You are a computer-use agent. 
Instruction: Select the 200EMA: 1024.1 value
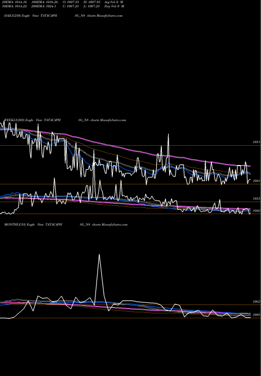[44, 6]
